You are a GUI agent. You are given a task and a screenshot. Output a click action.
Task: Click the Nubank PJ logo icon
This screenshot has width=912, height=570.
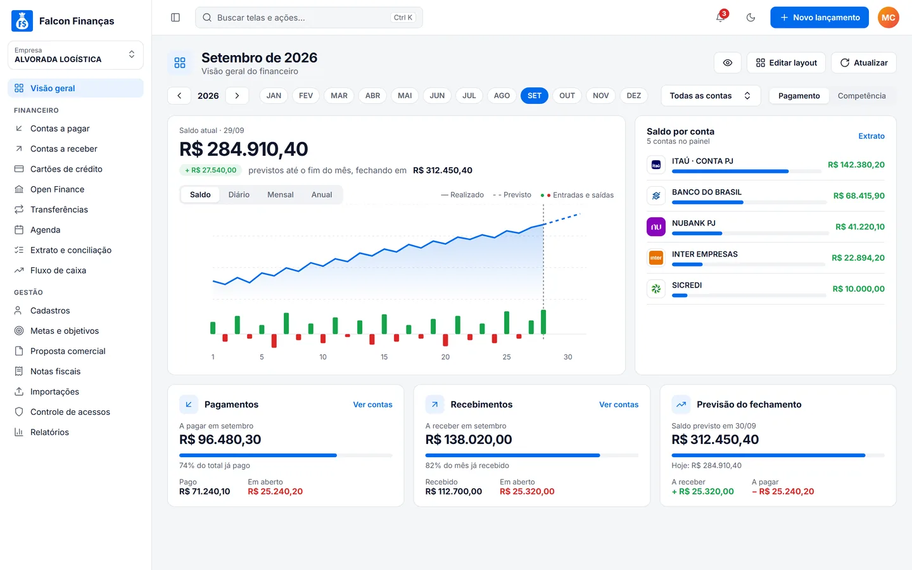[656, 227]
